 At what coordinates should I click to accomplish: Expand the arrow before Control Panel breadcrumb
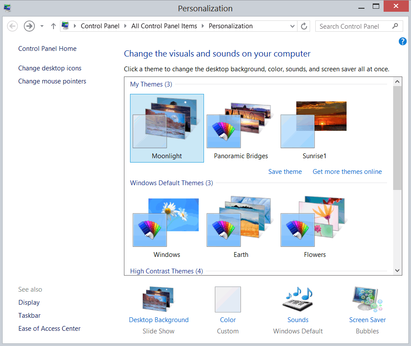[x=75, y=26]
